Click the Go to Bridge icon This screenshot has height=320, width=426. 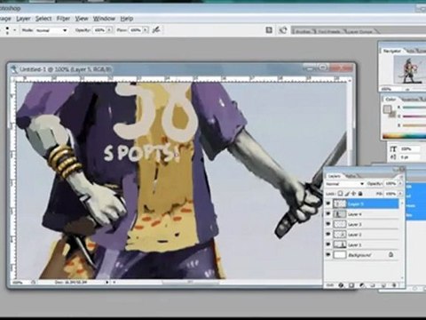[x=283, y=30]
